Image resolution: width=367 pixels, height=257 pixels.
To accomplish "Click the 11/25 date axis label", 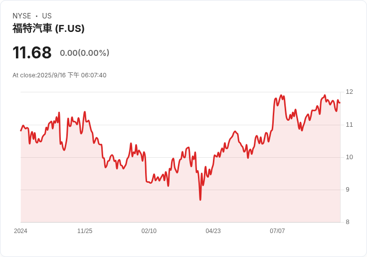I will (85, 231).
